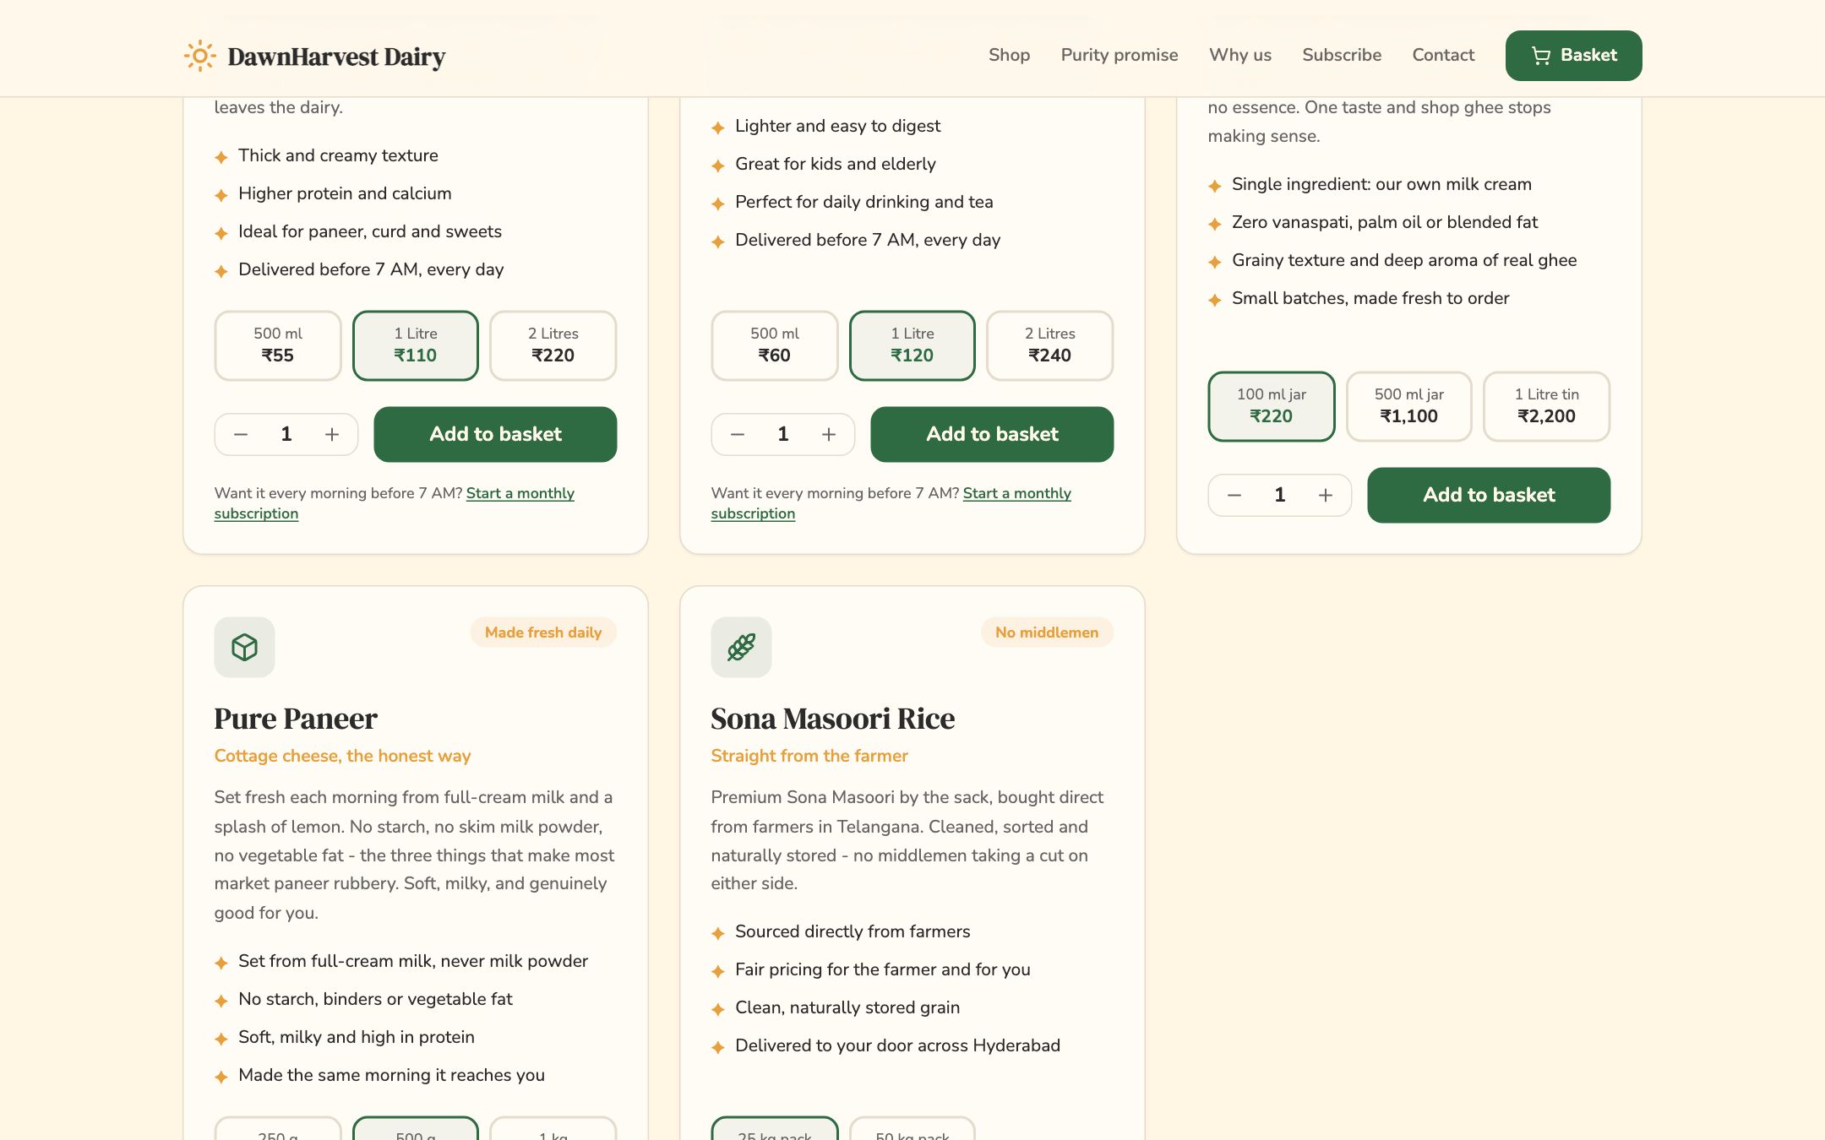The height and width of the screenshot is (1140, 1825).
Task: Click the DawnHarvest sun logo icon
Action: click(x=199, y=56)
